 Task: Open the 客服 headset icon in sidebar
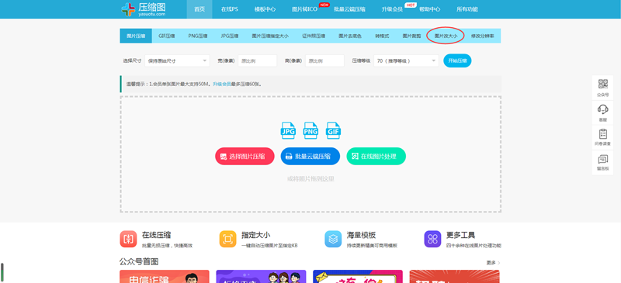[x=603, y=109]
